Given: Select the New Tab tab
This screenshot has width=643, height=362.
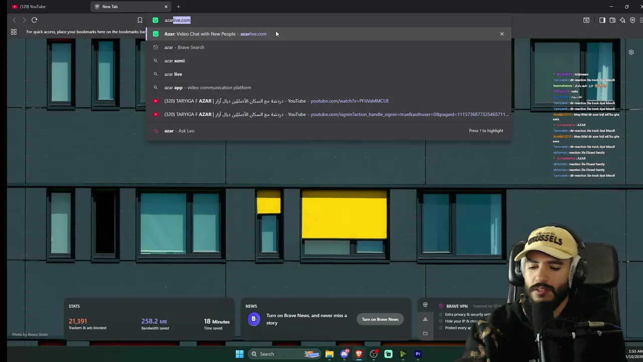Looking at the screenshot, I should click(x=130, y=7).
